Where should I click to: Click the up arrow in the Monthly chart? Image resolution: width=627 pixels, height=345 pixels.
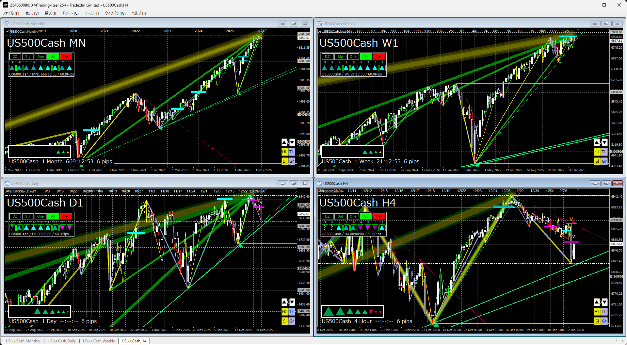[x=284, y=142]
